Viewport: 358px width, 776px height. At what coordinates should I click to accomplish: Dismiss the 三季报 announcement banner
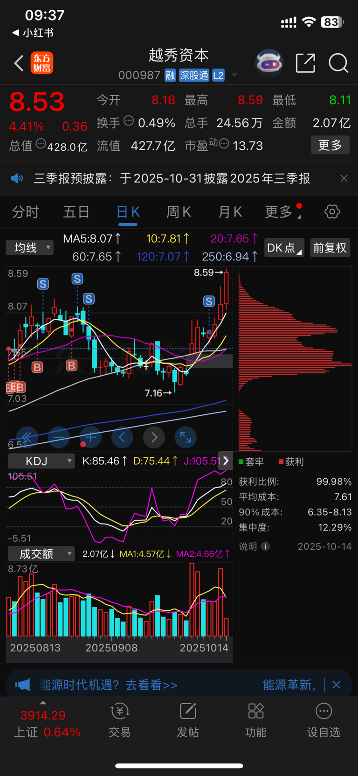click(344, 178)
